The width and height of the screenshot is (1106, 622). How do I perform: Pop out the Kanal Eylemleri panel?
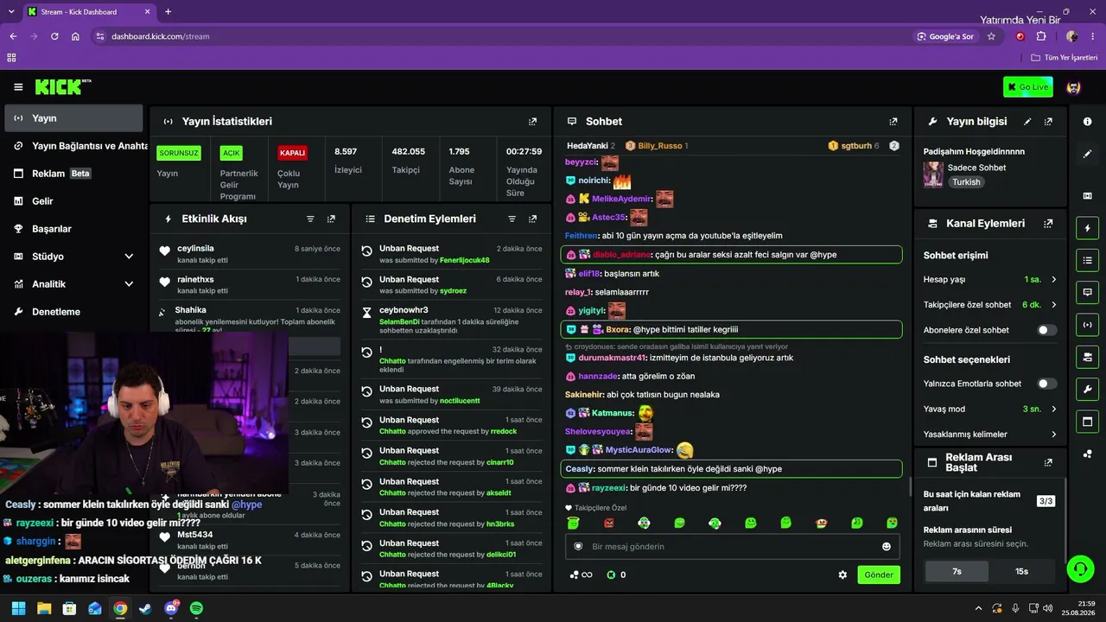point(1048,224)
